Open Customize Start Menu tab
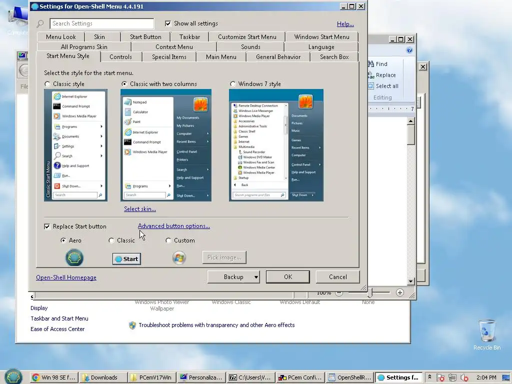Viewport: 512px width, 384px height. point(247,37)
